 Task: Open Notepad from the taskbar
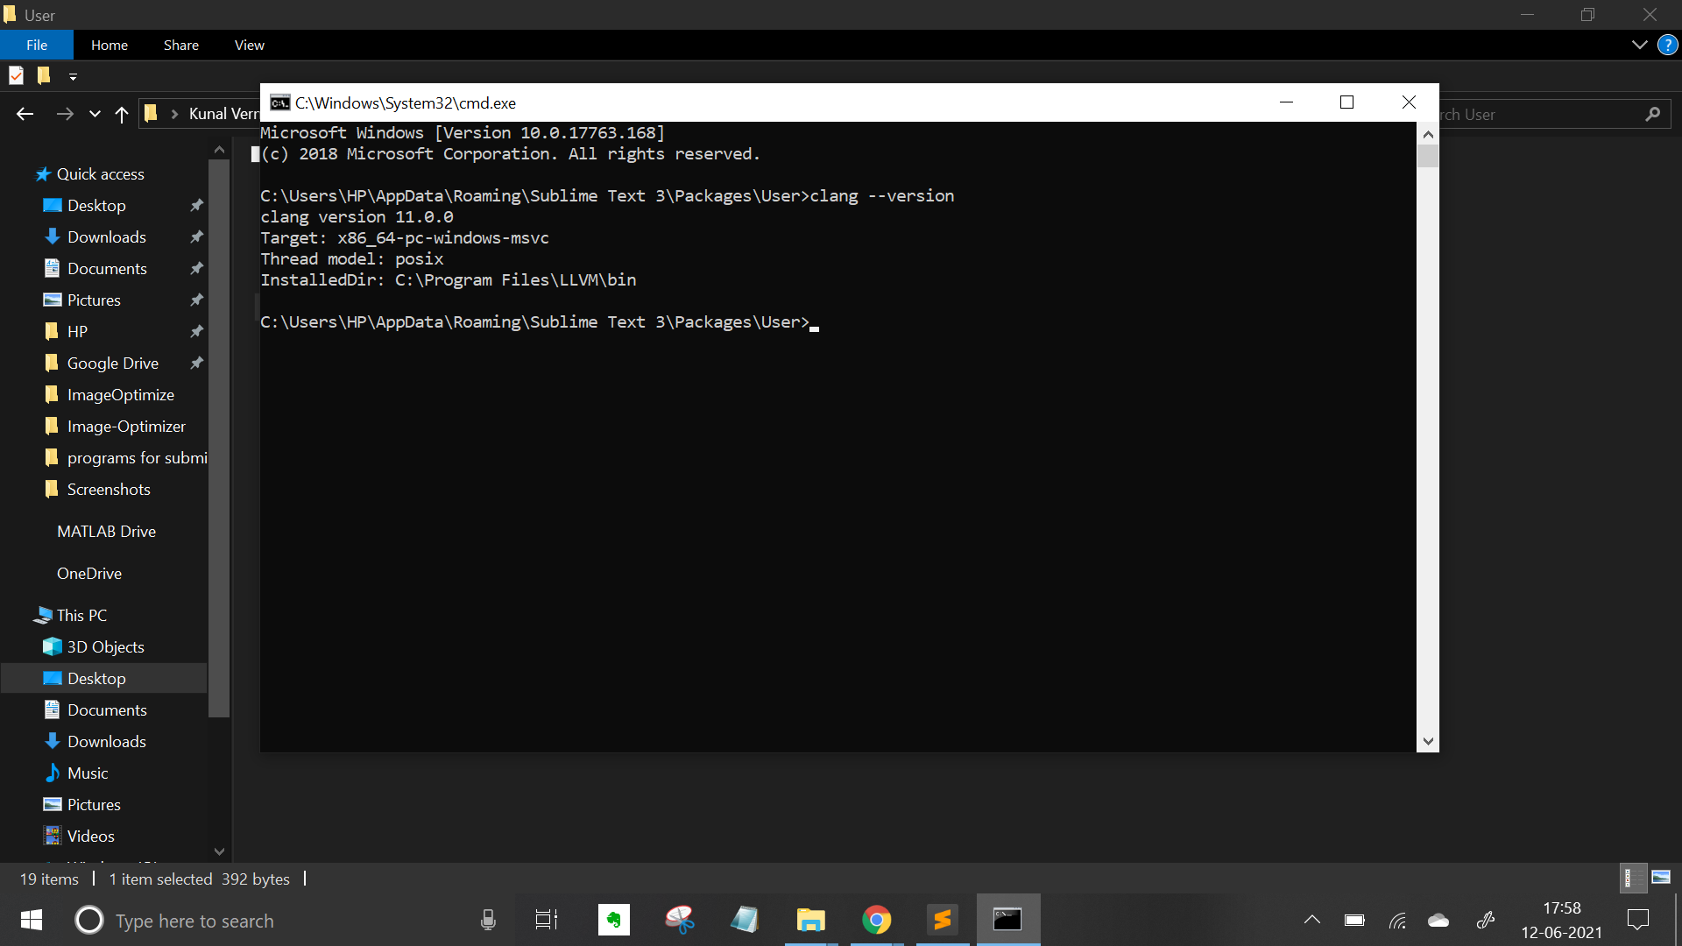pyautogui.click(x=744, y=920)
